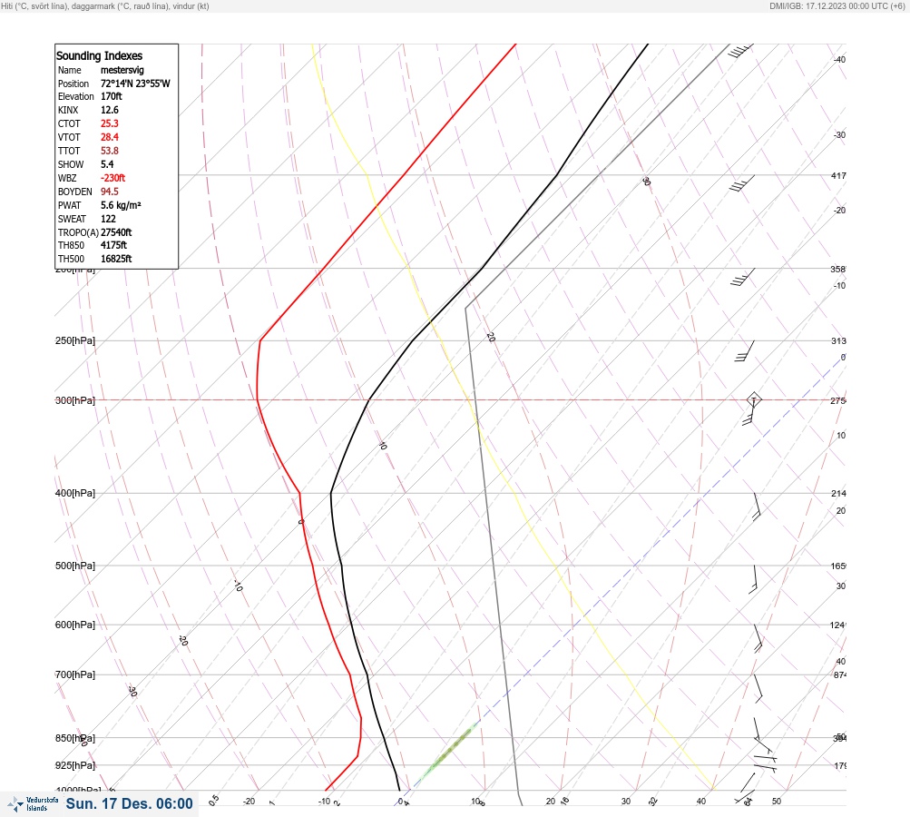Image resolution: width=910 pixels, height=817 pixels.
Task: Click the 850[hPa] pressure label
Action: (75, 738)
